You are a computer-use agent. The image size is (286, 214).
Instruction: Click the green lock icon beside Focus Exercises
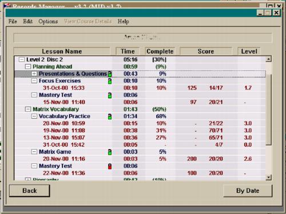pos(110,81)
